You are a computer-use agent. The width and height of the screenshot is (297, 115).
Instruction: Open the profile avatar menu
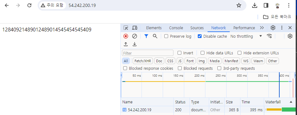277,5
